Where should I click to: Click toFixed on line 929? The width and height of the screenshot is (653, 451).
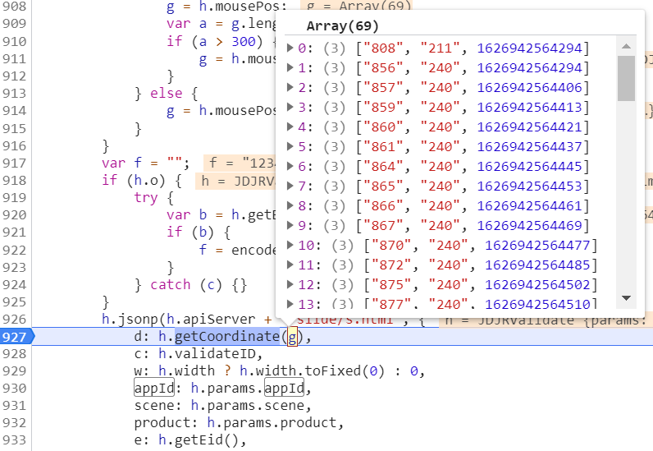pyautogui.click(x=333, y=370)
